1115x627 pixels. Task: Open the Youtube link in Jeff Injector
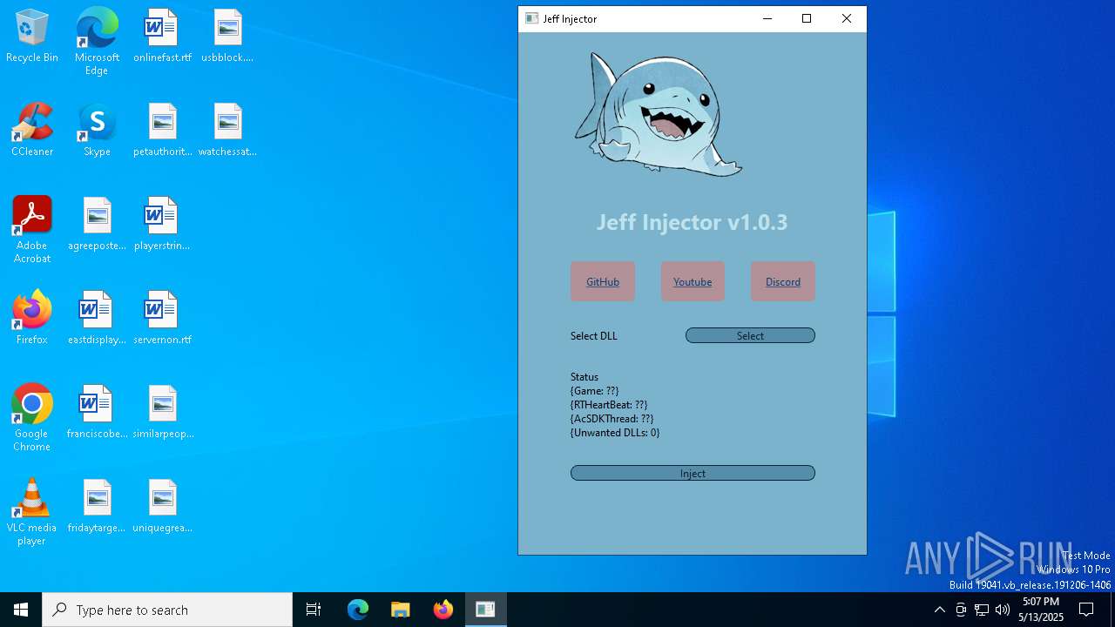coord(693,281)
